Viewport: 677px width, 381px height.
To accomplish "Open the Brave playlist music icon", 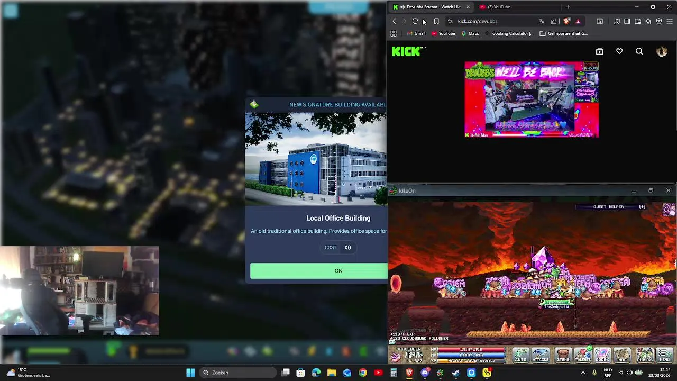I will 617,21.
